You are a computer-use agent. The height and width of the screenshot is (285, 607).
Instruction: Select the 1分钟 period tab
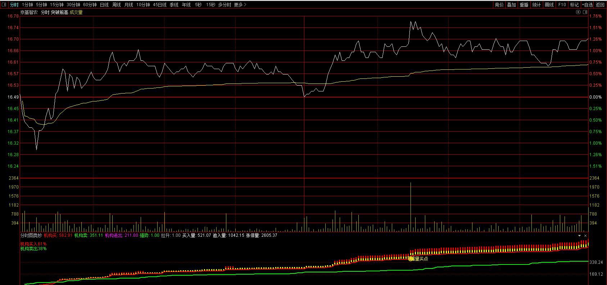tap(27, 5)
